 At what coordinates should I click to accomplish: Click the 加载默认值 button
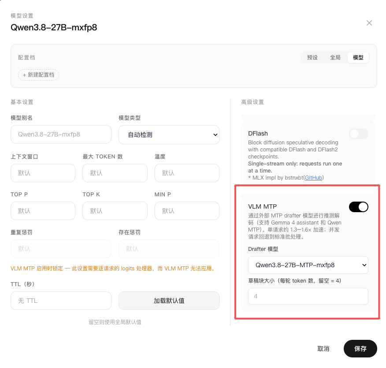point(169,301)
